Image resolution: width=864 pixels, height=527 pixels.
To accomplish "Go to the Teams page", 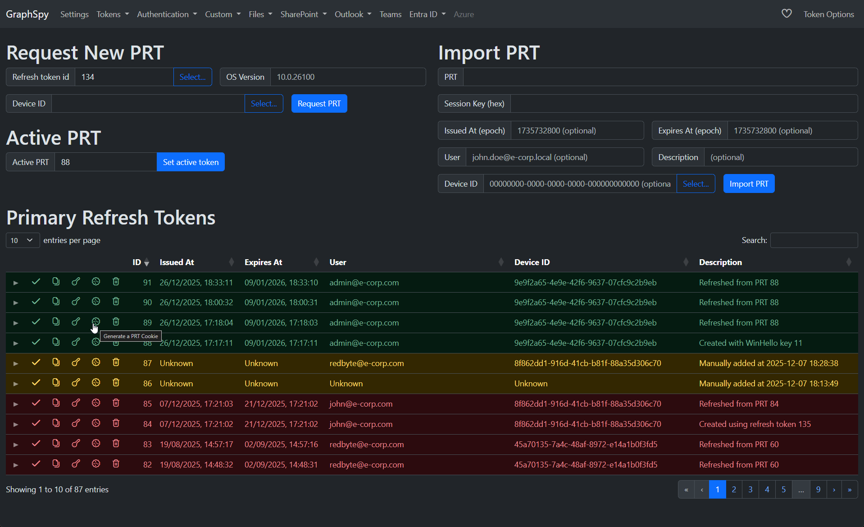I will pyautogui.click(x=390, y=14).
